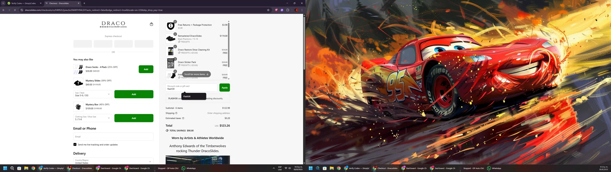Click the Mystery Box product thumbnail
The image size is (611, 172).
(x=78, y=107)
